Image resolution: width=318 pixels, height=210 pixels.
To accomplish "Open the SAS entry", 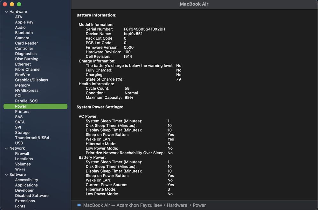I will click(x=19, y=117).
